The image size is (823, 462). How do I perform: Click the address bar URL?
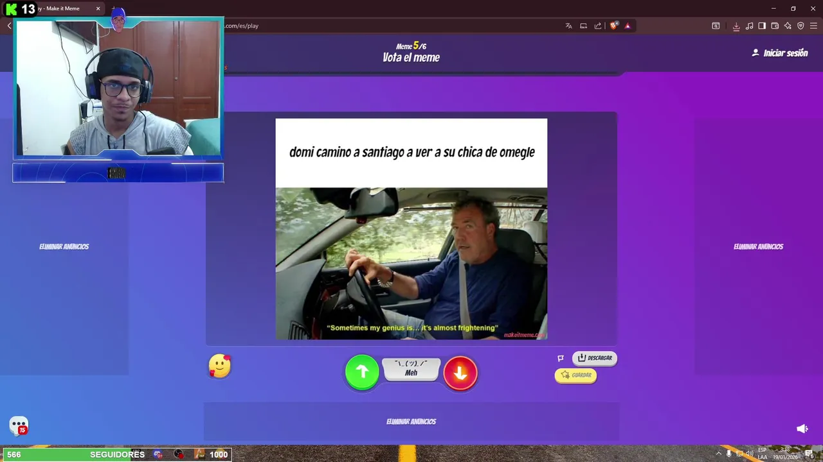tap(242, 26)
